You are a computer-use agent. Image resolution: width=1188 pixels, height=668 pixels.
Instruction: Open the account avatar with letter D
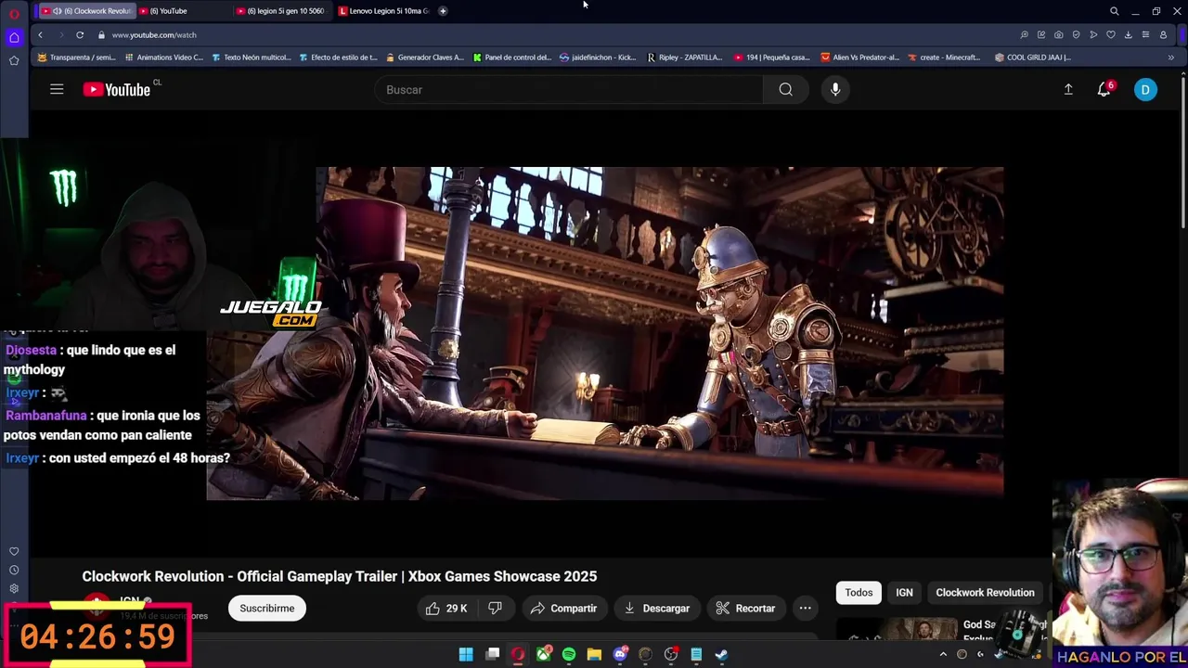[1145, 90]
